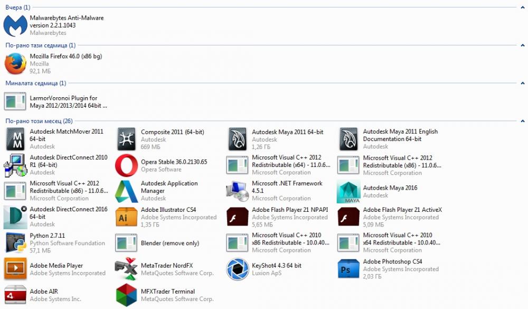
Task: Click the 'Autodesk Maya 2016' name text
Action: (390, 188)
